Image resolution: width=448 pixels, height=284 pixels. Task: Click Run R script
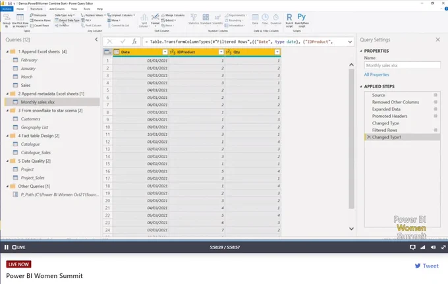[289, 20]
